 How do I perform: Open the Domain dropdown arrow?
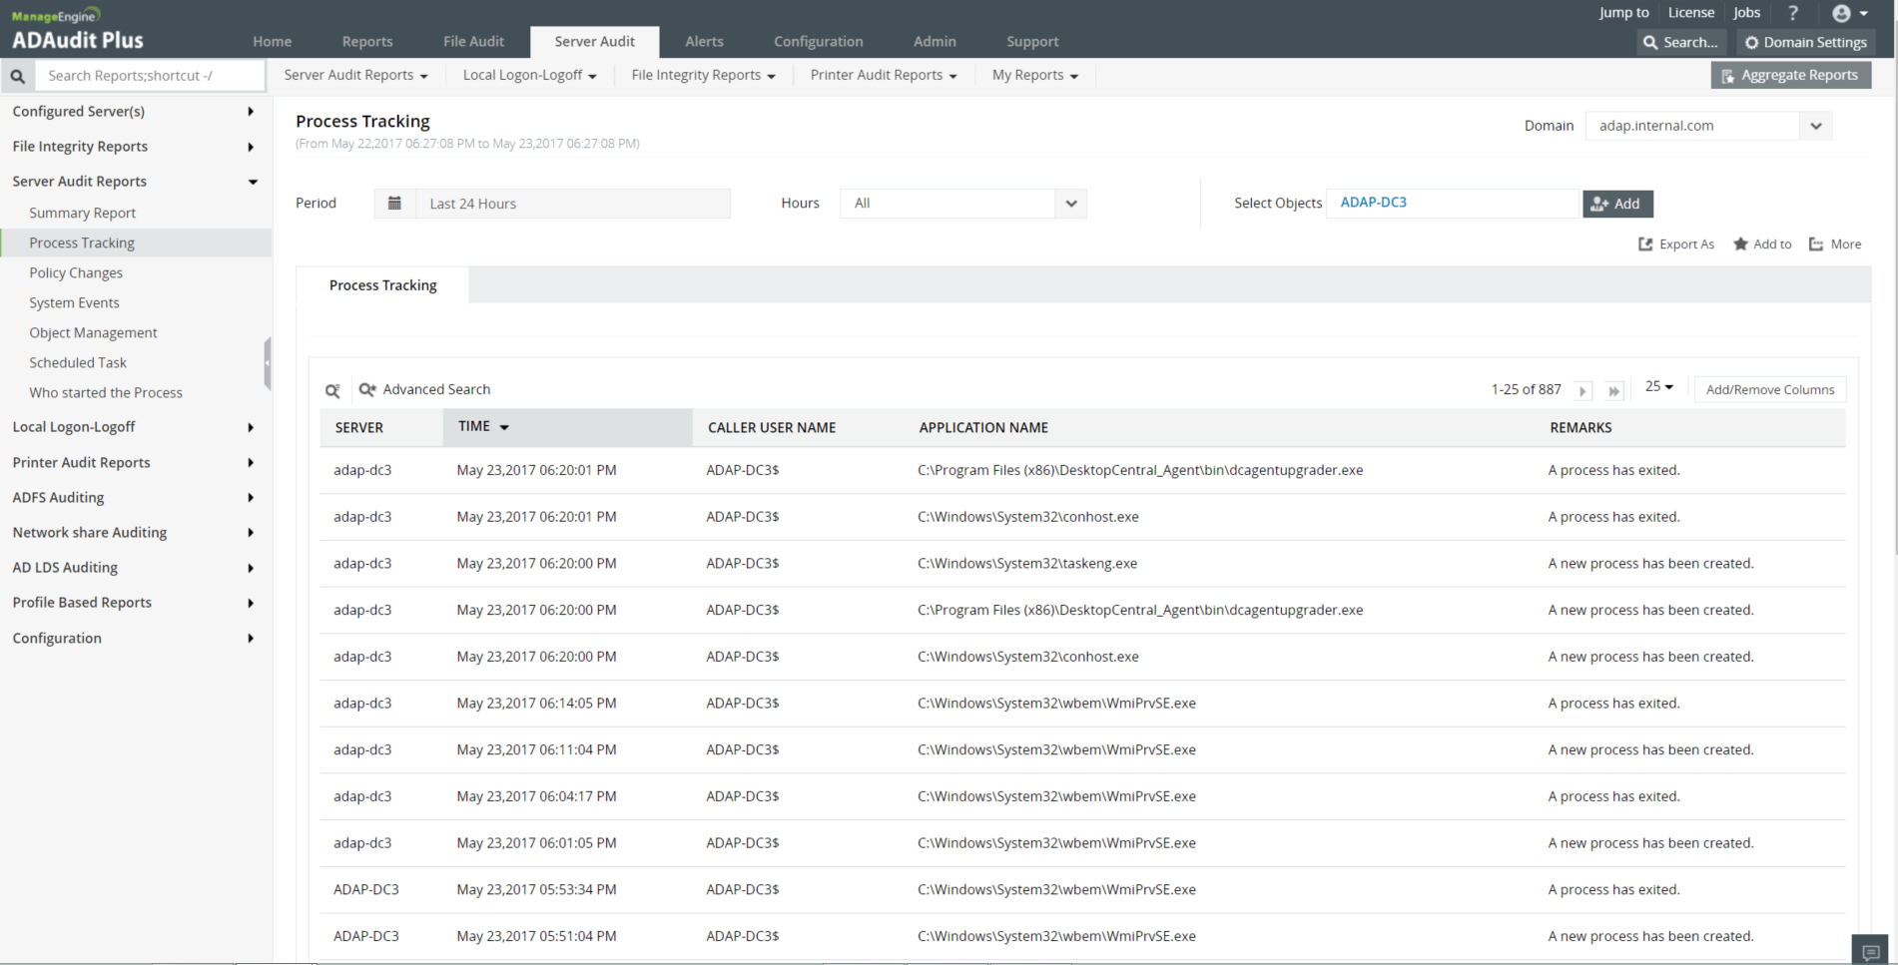coord(1816,126)
